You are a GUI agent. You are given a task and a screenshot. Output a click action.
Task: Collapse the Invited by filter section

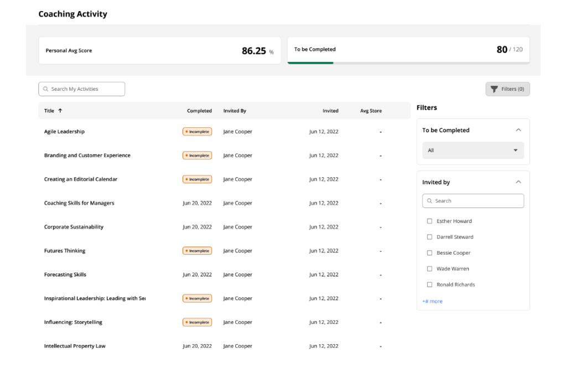coord(518,182)
